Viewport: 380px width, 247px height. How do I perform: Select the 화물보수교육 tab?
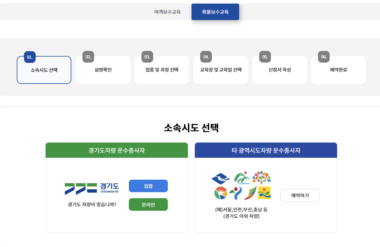[215, 12]
